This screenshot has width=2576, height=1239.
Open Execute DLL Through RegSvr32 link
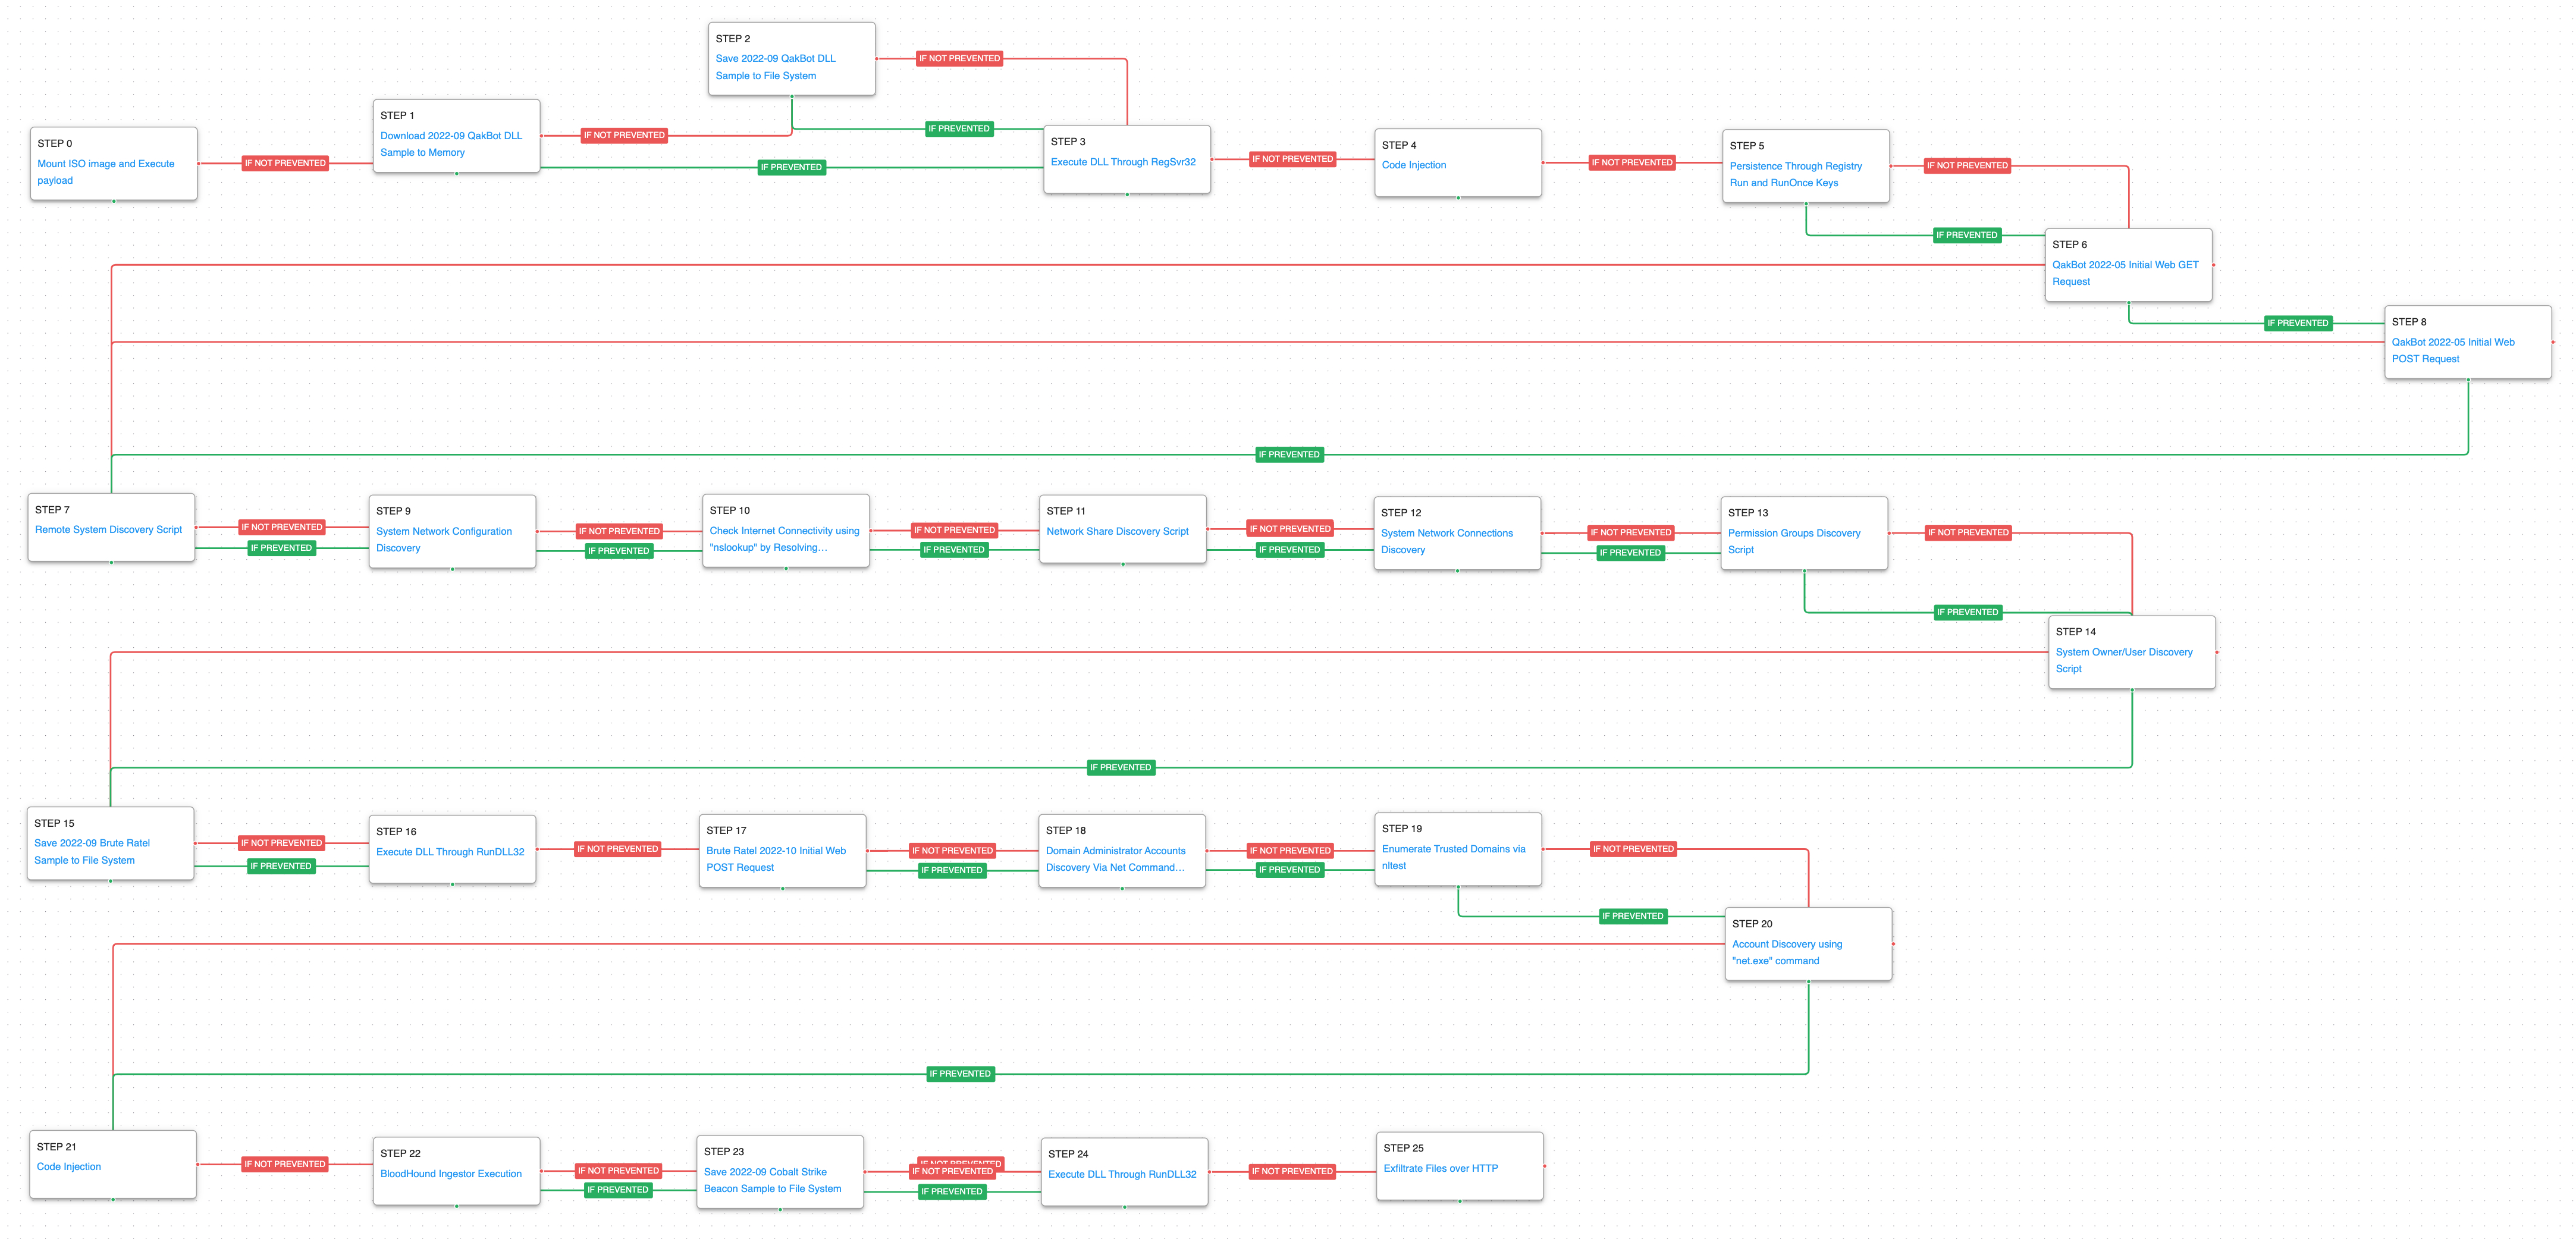(x=1122, y=162)
